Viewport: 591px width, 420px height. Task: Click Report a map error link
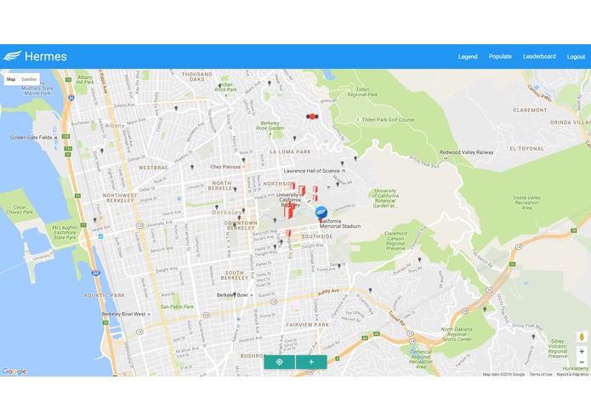click(572, 374)
